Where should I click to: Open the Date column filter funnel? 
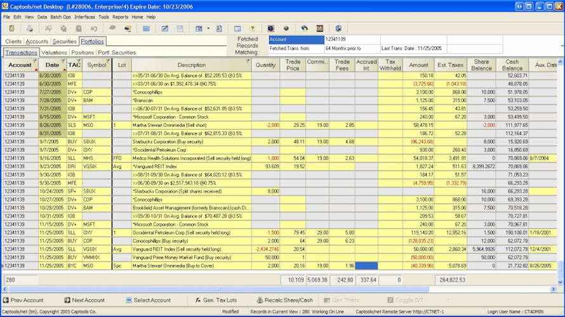[x=63, y=61]
